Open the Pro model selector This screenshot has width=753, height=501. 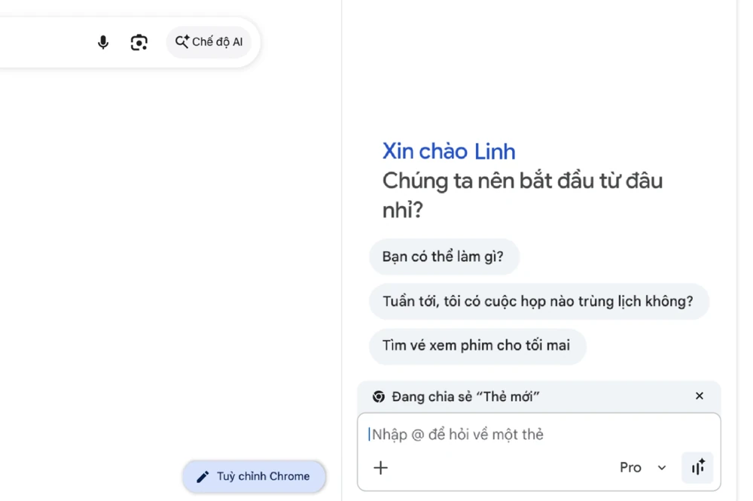tap(630, 468)
